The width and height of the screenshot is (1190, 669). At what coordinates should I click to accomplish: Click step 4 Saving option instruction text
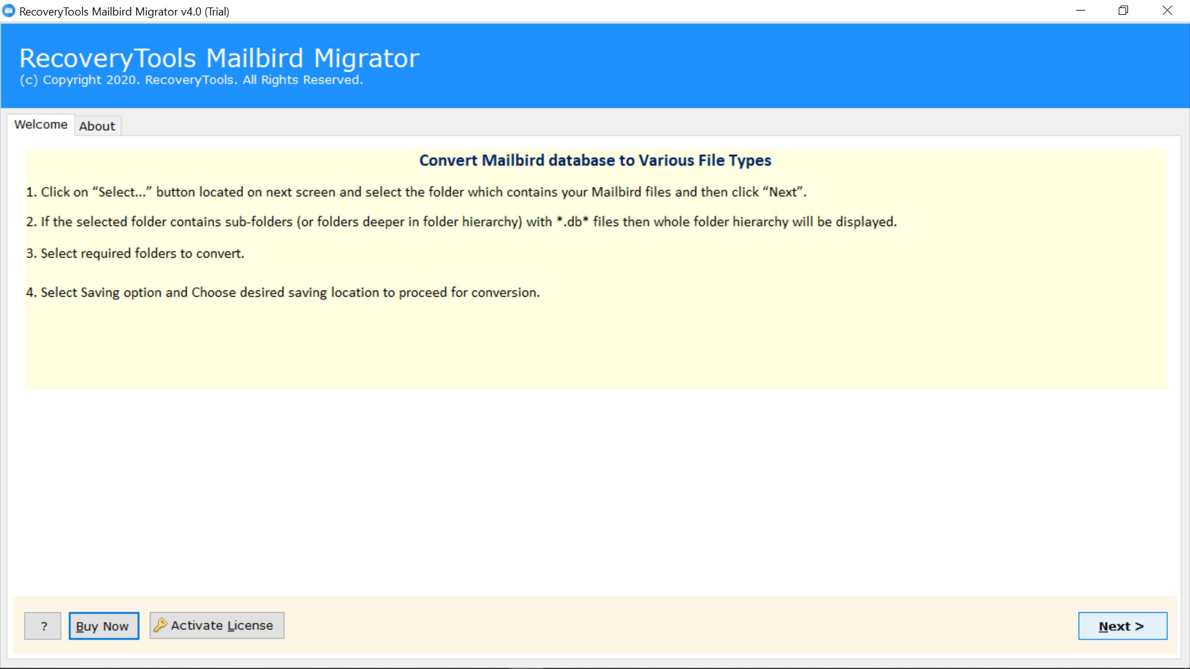click(x=283, y=292)
